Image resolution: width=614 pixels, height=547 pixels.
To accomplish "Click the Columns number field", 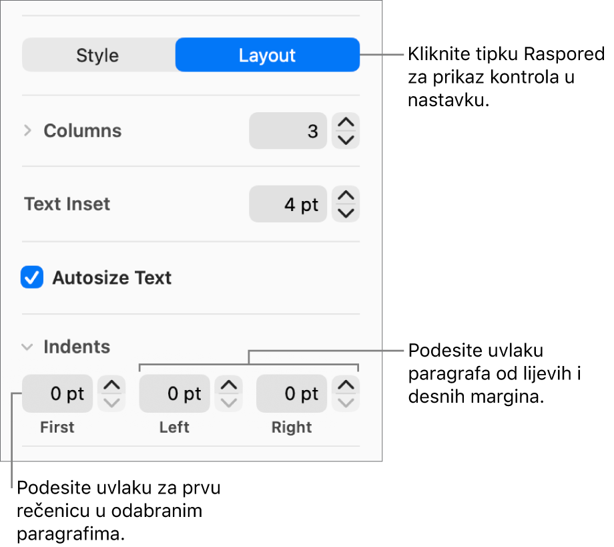I will (288, 131).
